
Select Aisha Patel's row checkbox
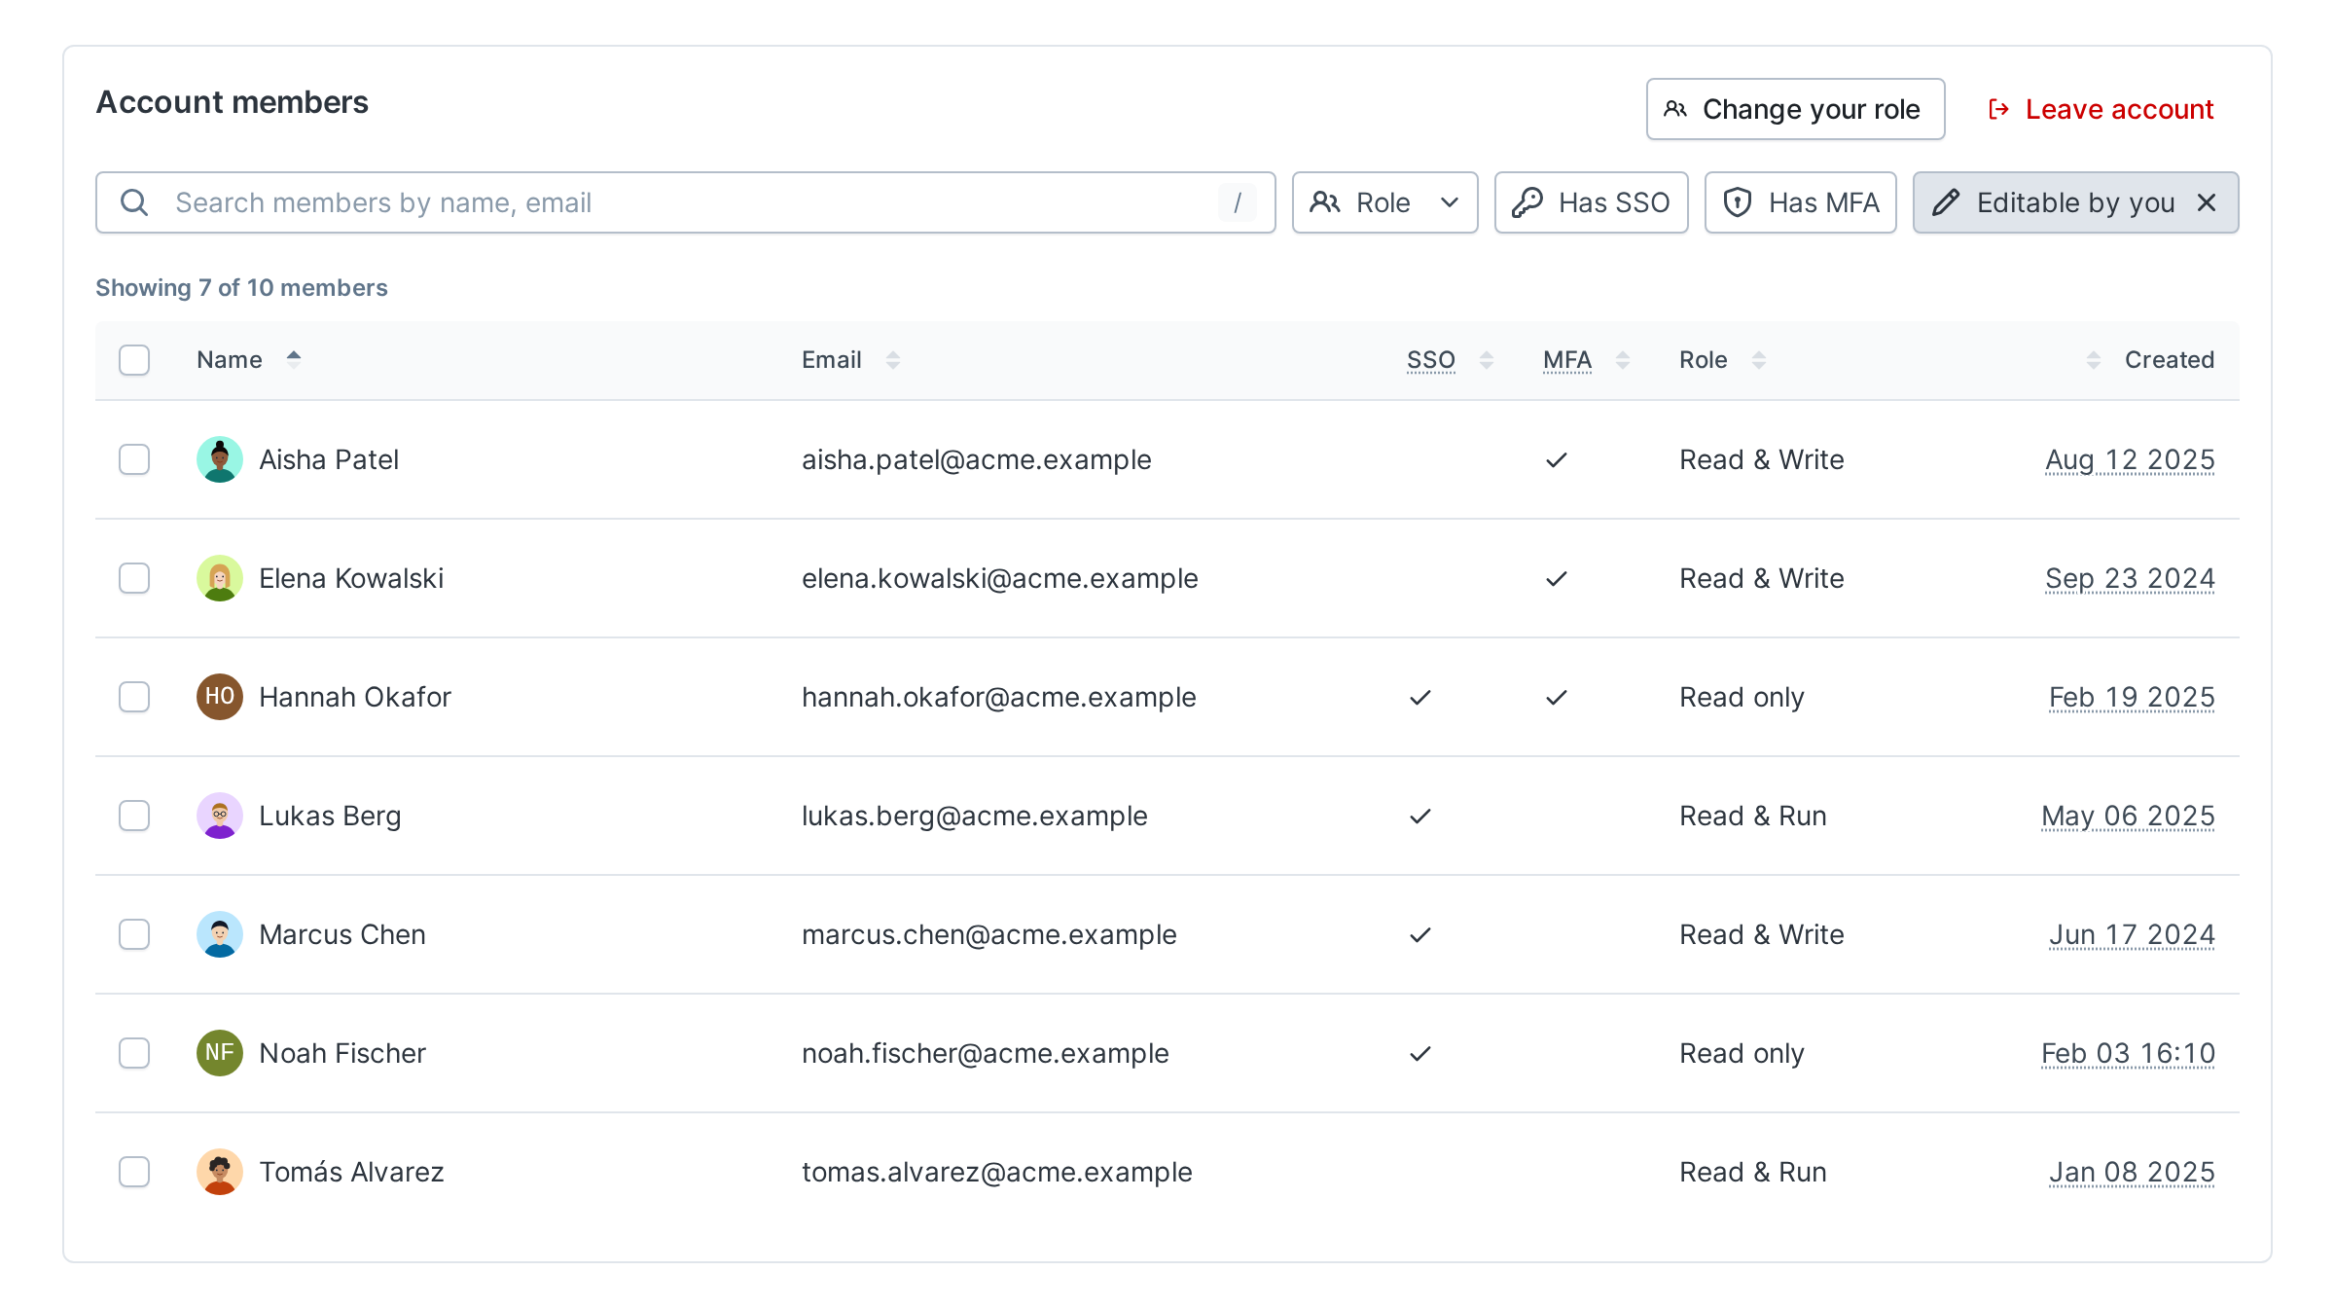click(134, 459)
